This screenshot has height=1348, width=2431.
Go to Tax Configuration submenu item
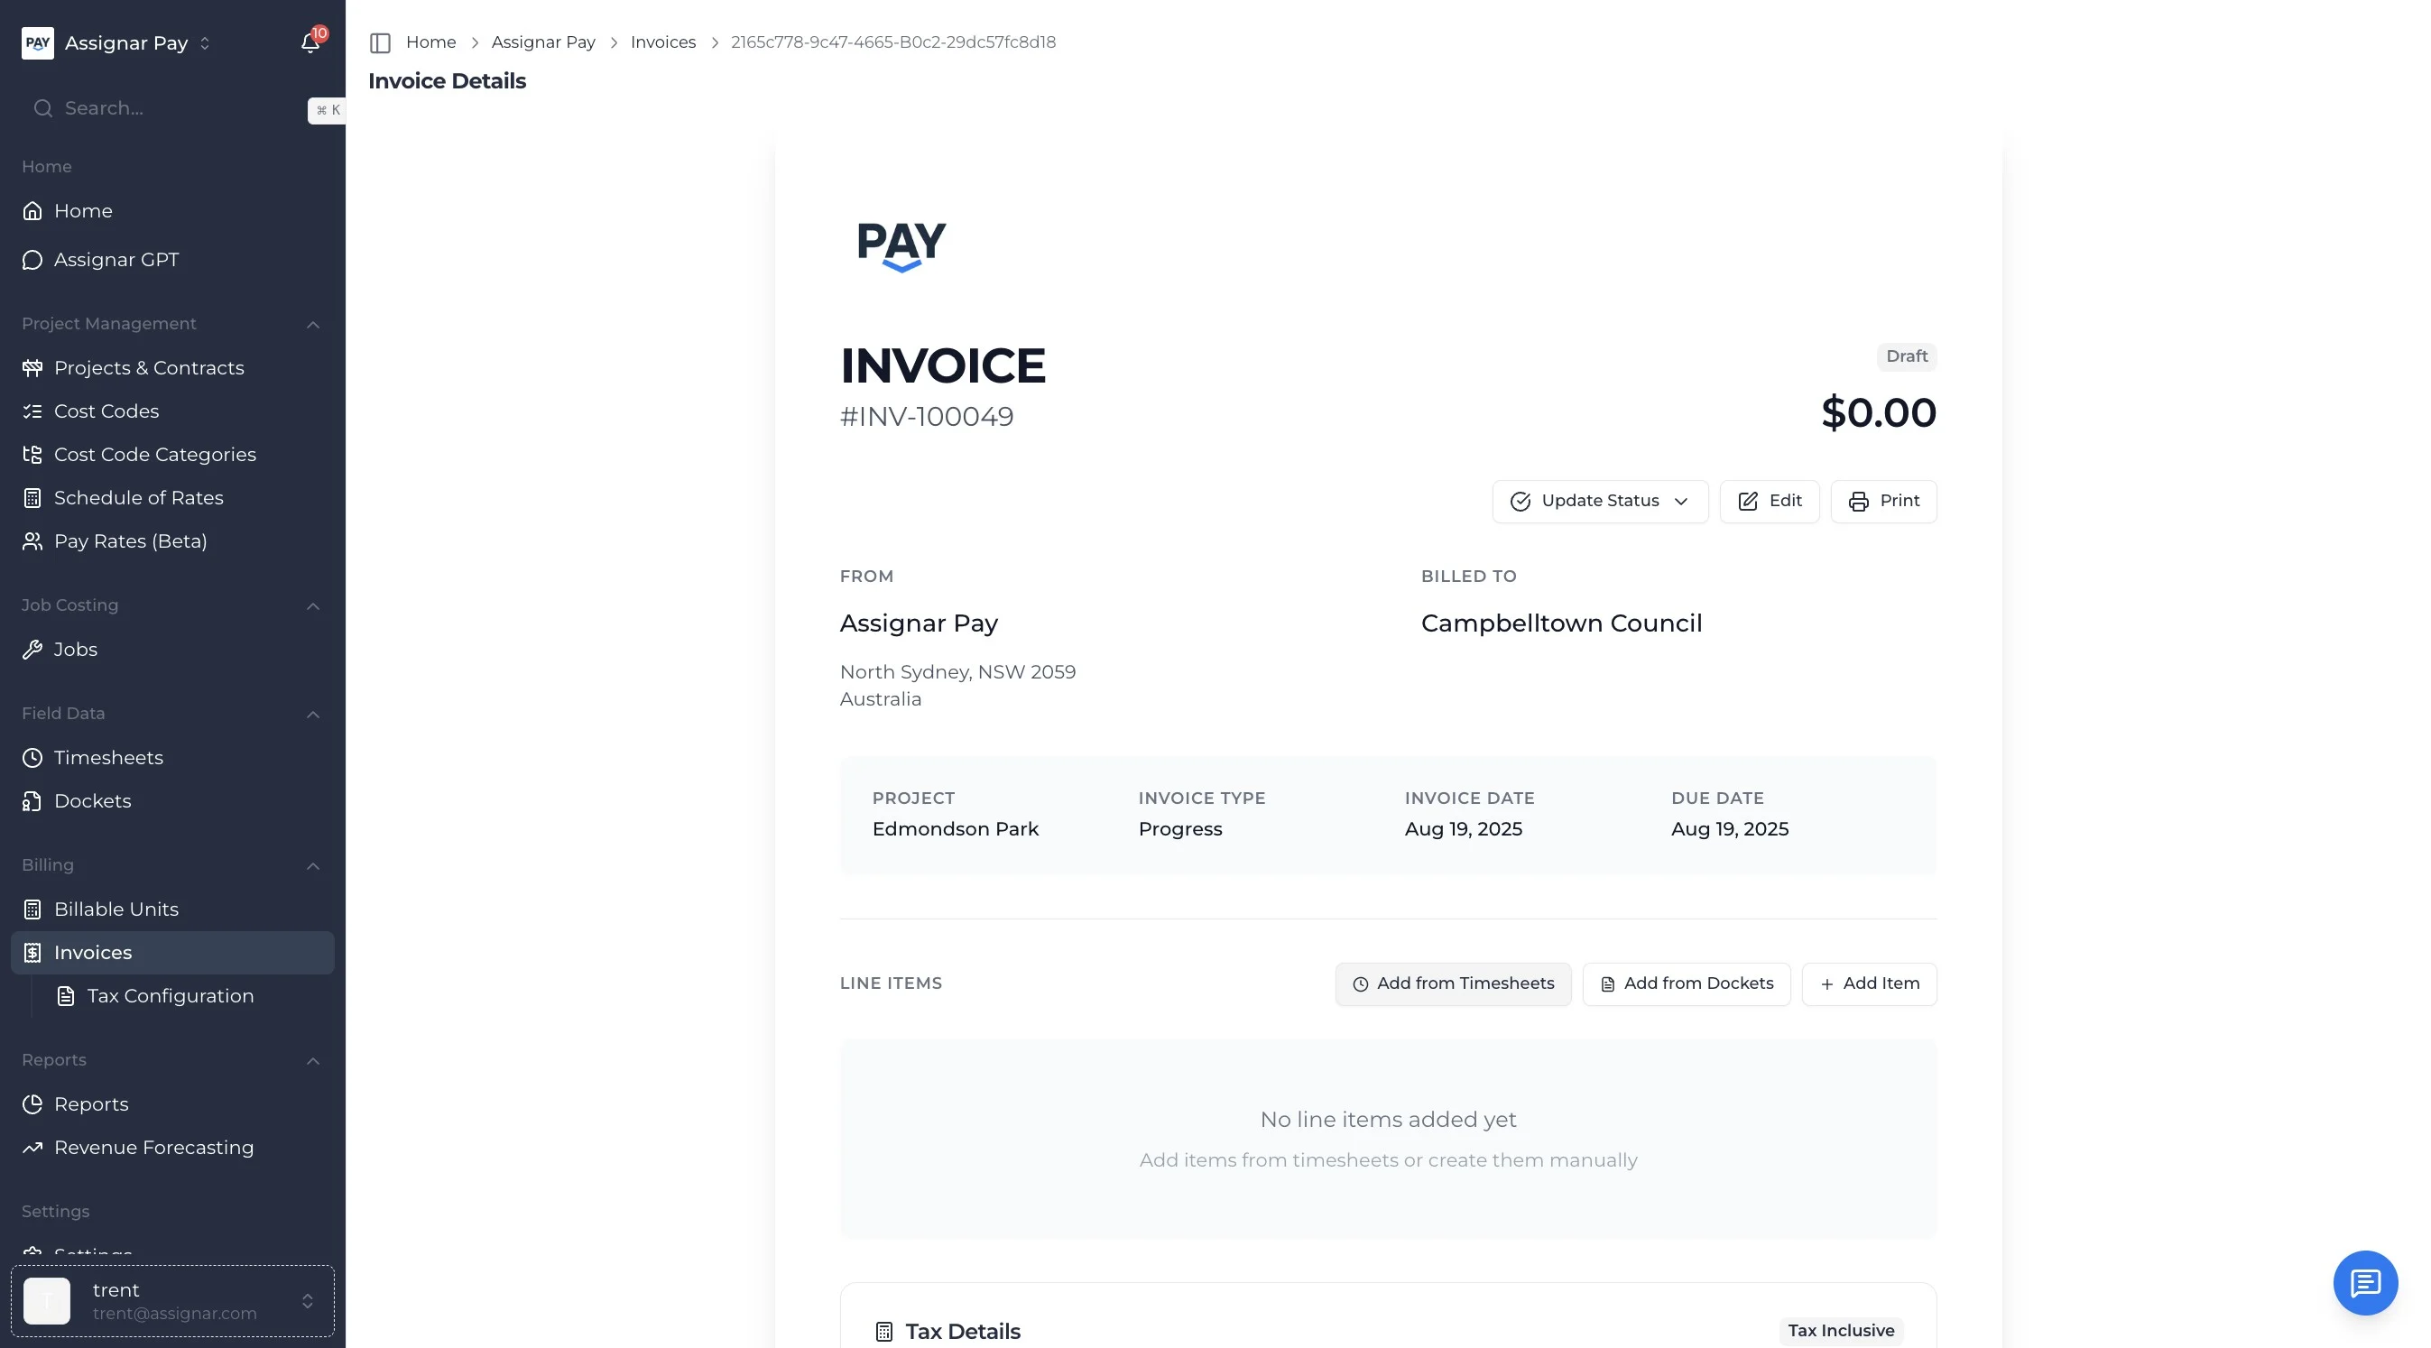pyautogui.click(x=170, y=996)
